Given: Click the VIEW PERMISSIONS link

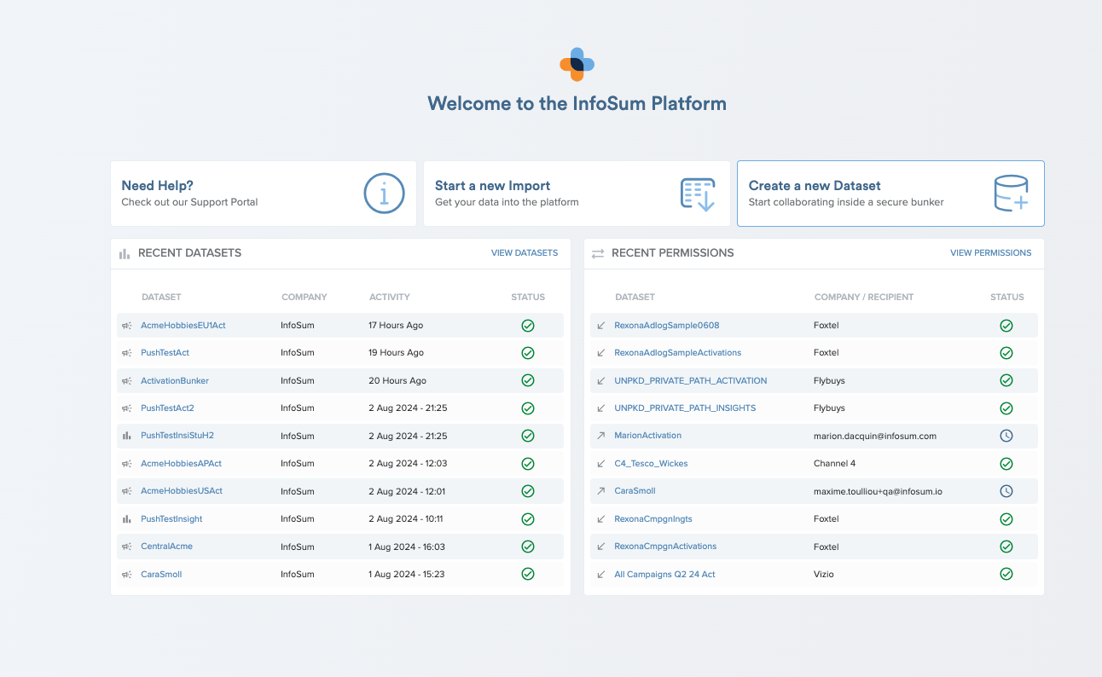Looking at the screenshot, I should click(991, 253).
